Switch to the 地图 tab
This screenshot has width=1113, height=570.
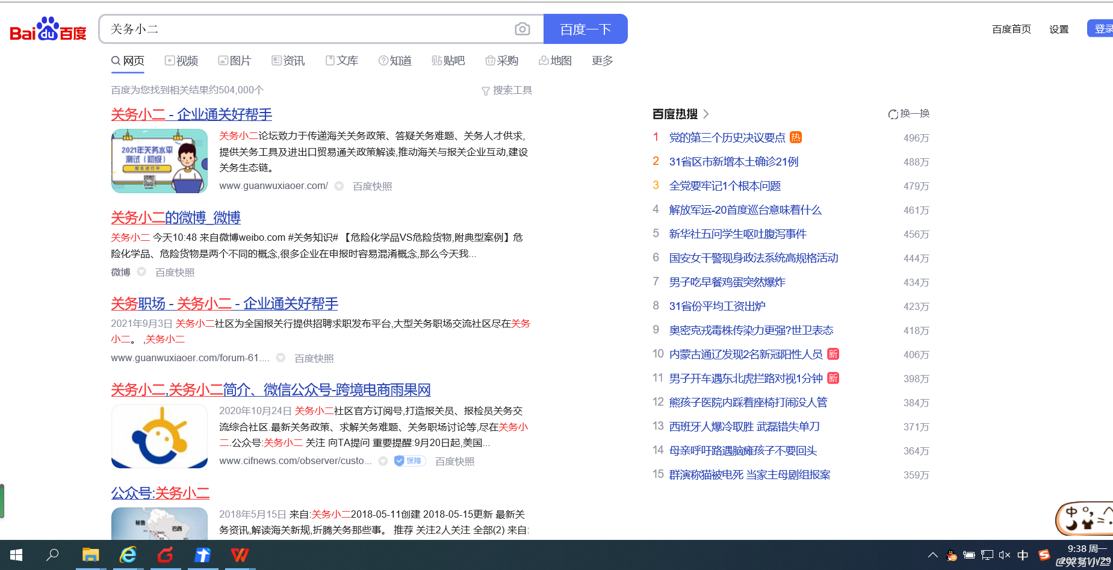point(555,61)
